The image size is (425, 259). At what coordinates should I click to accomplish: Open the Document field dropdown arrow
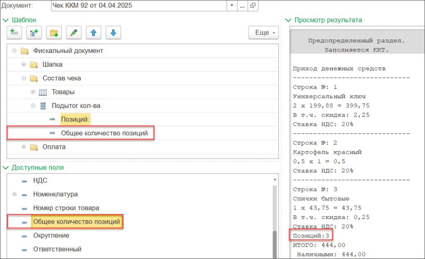click(232, 6)
